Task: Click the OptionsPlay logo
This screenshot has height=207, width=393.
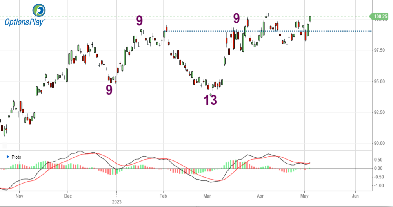Action: [x=25, y=15]
